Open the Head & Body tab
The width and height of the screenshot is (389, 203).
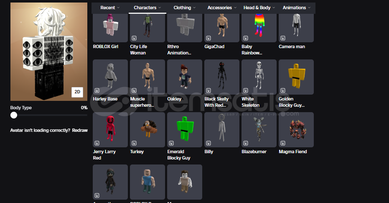(x=259, y=8)
